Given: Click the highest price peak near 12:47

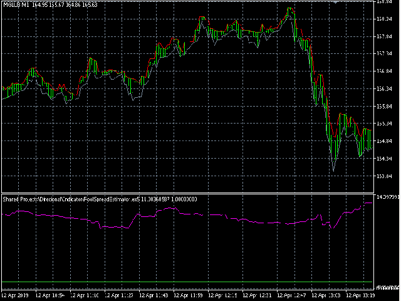Looking at the screenshot, I should (x=290, y=9).
